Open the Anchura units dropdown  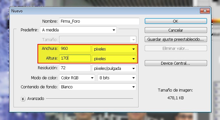114,49
